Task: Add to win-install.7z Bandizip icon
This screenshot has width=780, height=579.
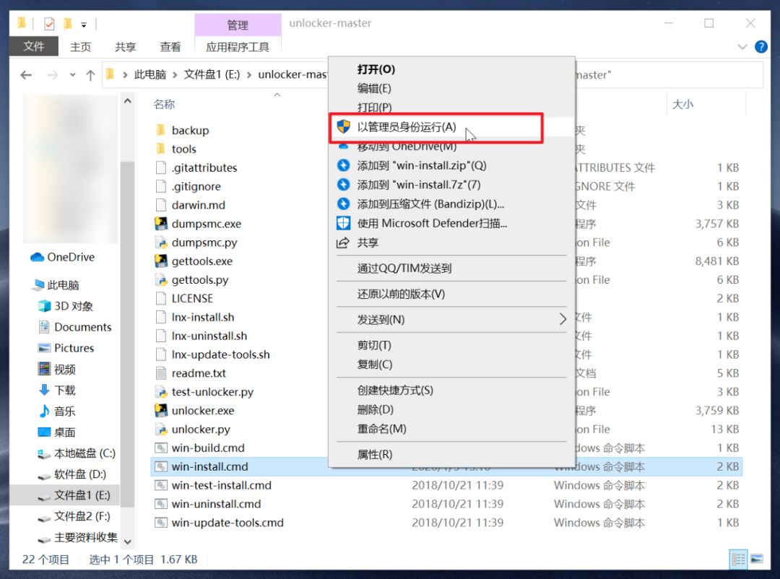Action: 343,185
